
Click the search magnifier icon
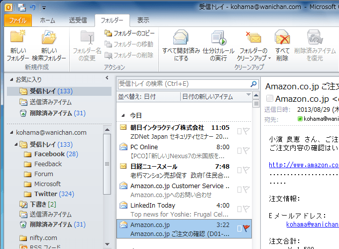(253, 84)
